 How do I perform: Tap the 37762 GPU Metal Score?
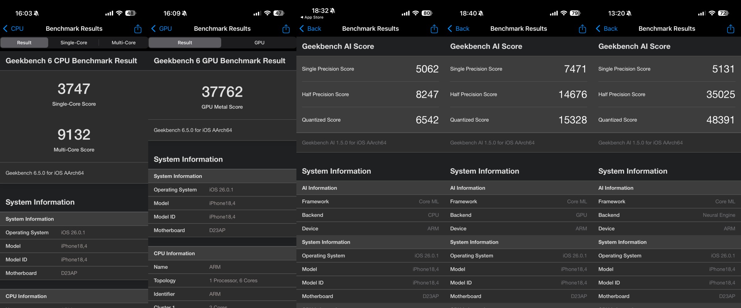[x=222, y=92]
